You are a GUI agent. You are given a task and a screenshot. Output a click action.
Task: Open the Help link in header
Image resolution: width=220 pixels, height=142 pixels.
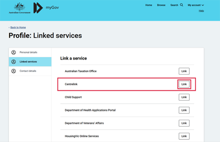pyautogui.click(x=201, y=11)
